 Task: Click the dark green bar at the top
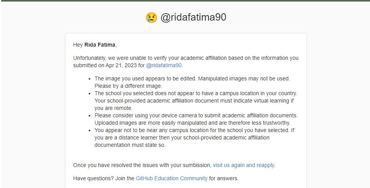(185, 1)
